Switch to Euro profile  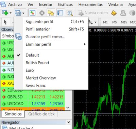51,70
